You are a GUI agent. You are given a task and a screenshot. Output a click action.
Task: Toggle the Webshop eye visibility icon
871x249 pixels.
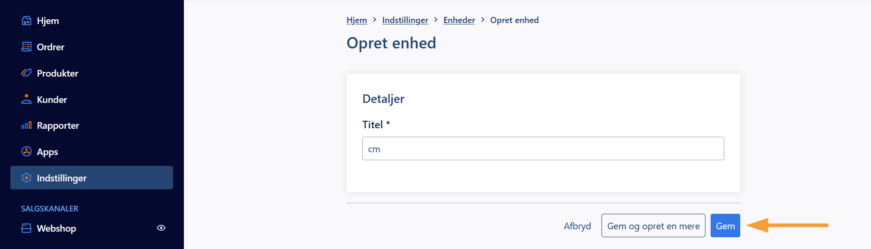tap(161, 228)
